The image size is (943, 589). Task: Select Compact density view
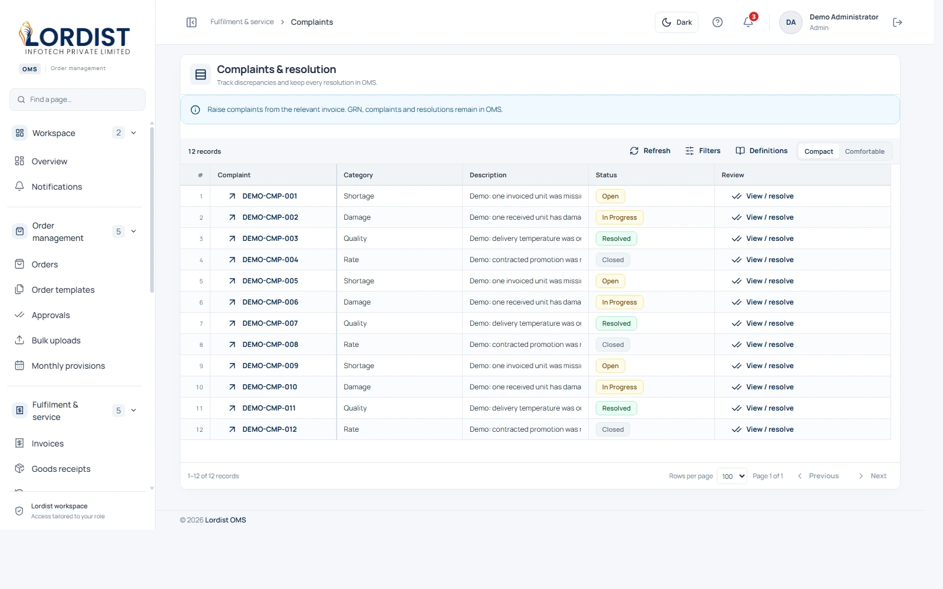819,151
